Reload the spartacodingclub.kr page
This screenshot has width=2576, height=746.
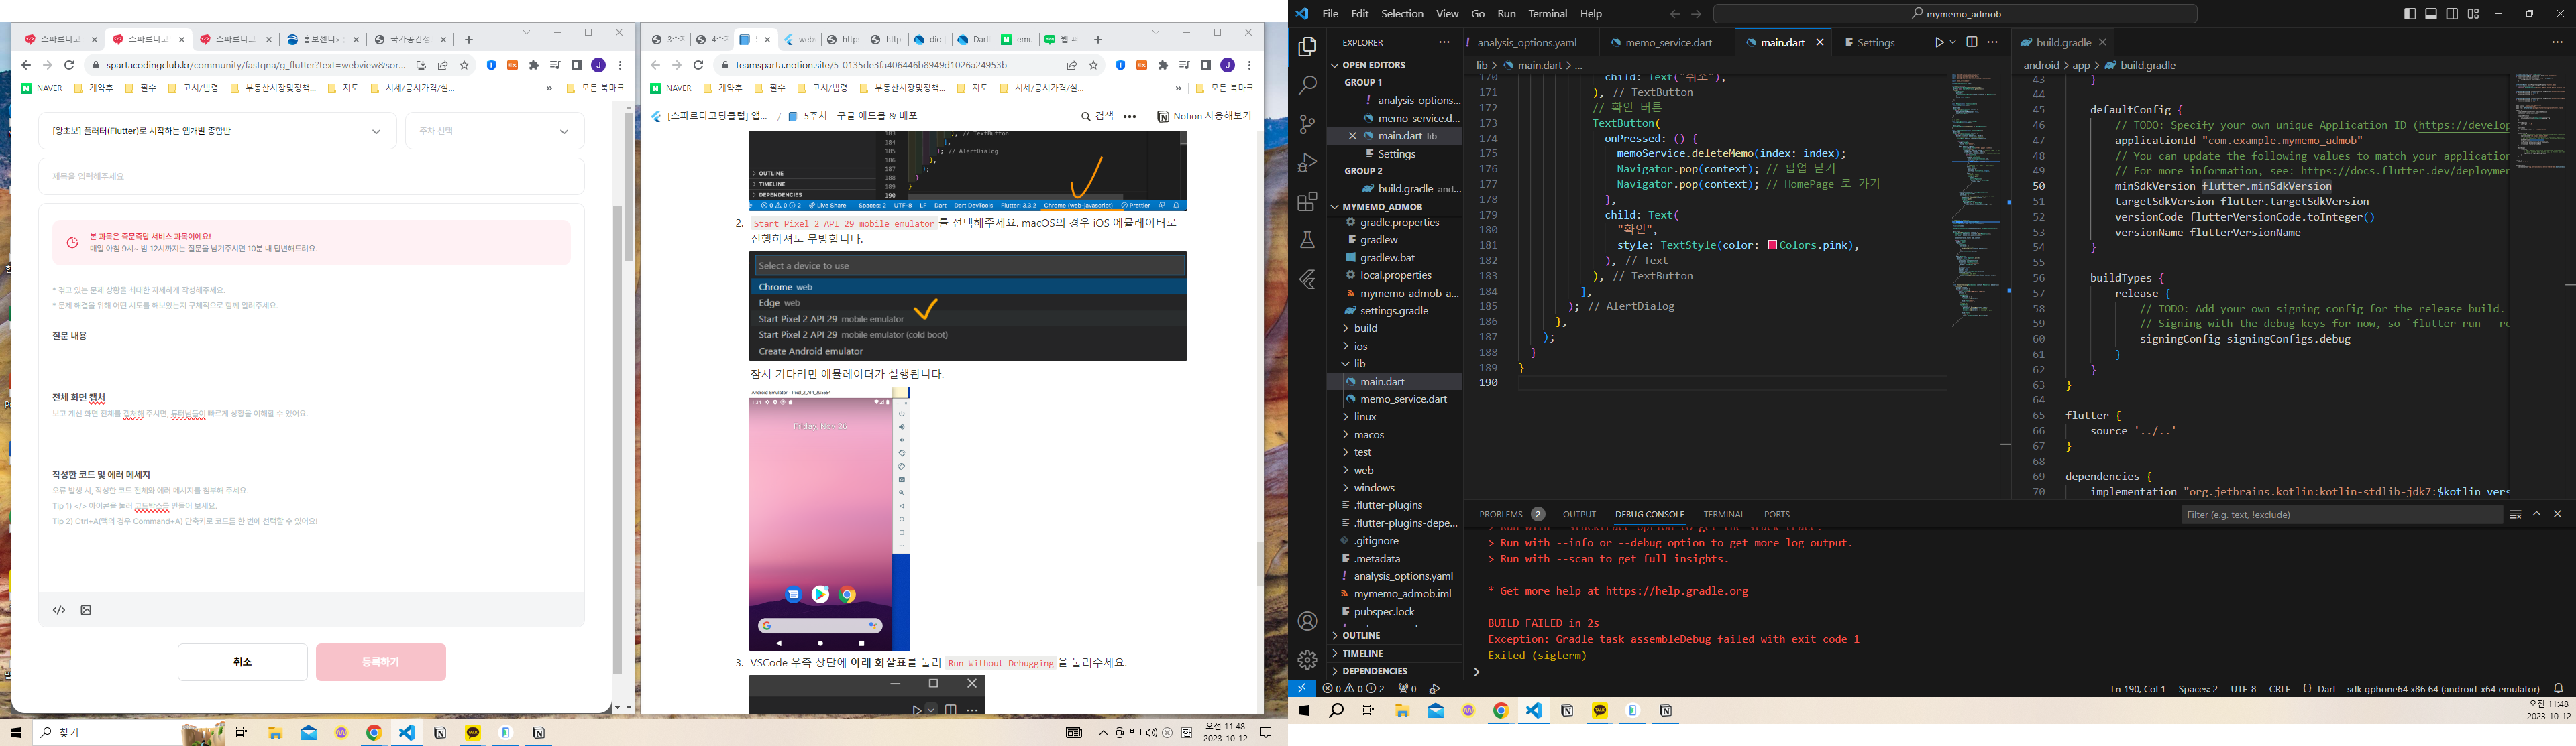pos(69,65)
